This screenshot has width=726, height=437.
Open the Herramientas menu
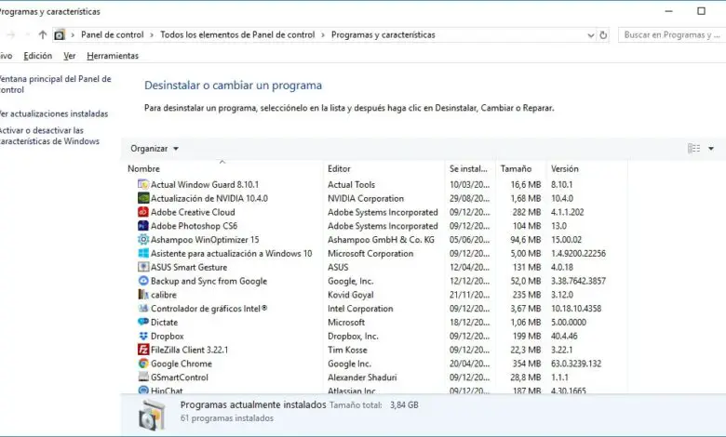click(x=113, y=56)
